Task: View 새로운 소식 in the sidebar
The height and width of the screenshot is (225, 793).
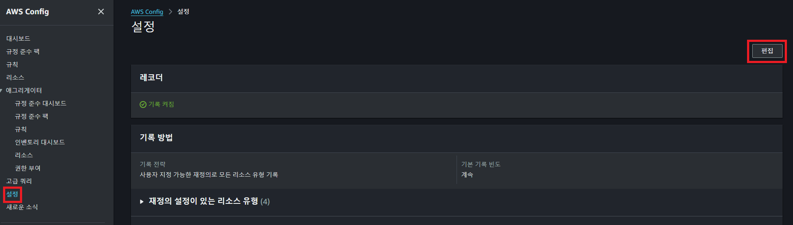Action: (22, 207)
